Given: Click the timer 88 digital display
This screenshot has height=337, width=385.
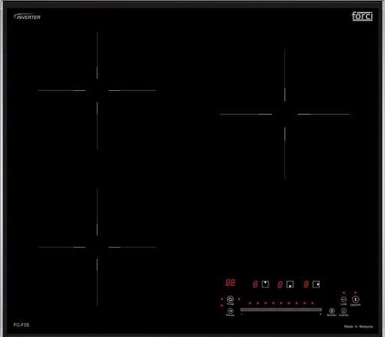Looking at the screenshot, I should (230, 283).
